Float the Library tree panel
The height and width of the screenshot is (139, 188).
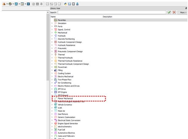point(186,8)
